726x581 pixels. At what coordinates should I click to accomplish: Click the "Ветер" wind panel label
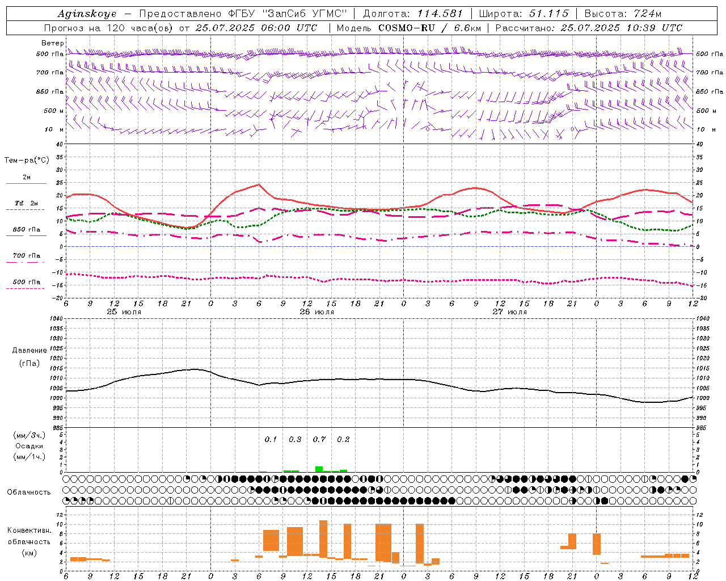coord(52,43)
